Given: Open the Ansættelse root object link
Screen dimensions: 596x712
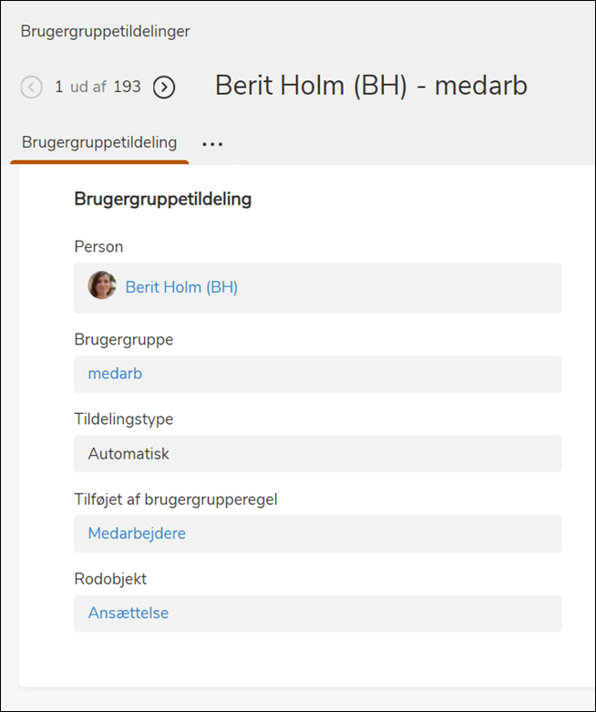Looking at the screenshot, I should point(128,614).
